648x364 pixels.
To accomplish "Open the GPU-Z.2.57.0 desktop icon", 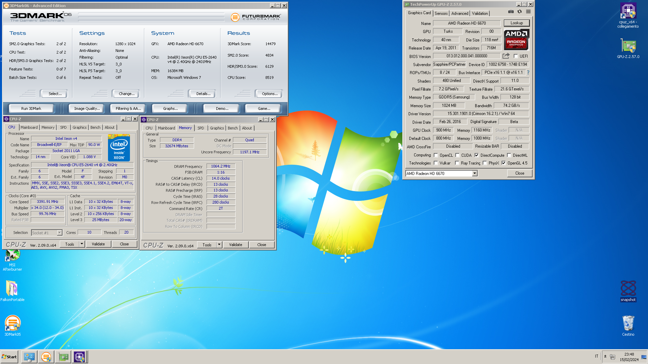I will click(x=628, y=48).
